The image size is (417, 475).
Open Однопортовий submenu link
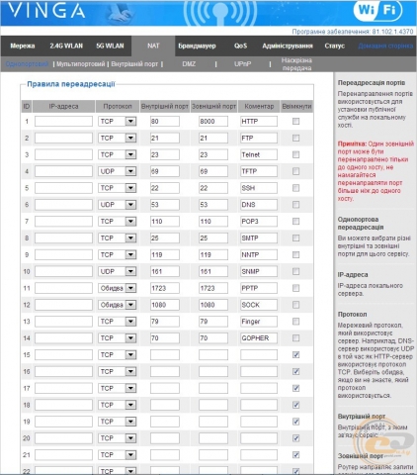(x=27, y=64)
